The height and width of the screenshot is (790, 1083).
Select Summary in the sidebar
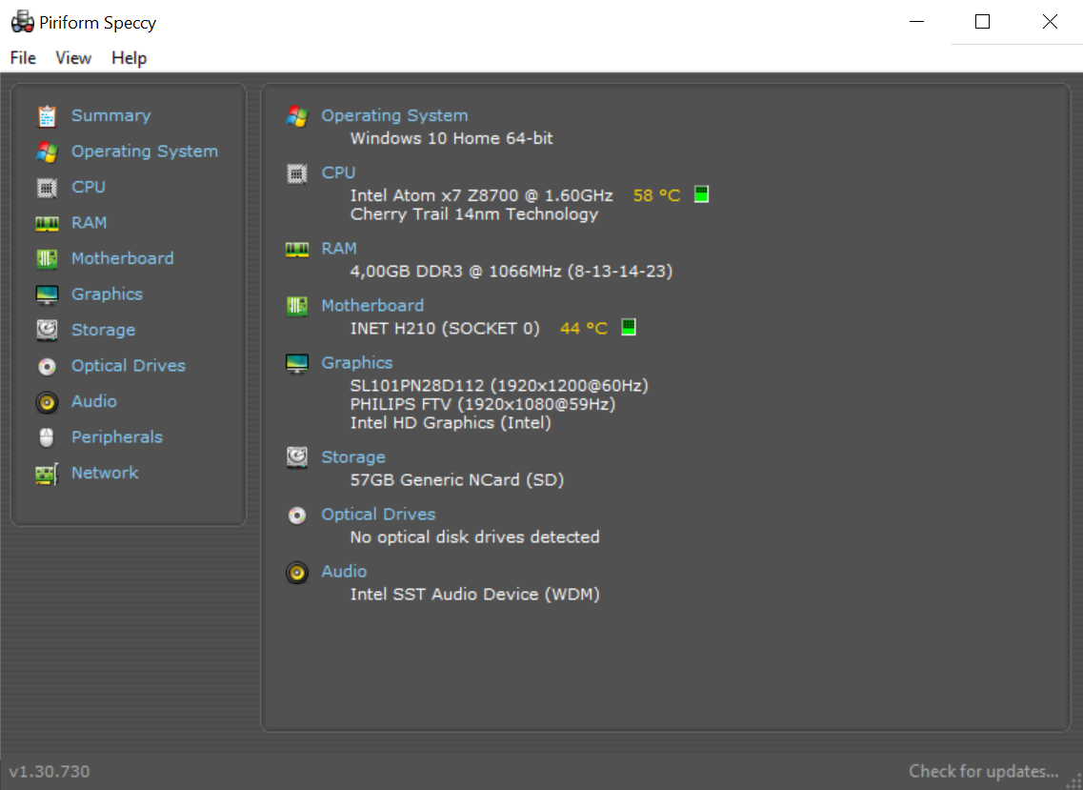[111, 115]
